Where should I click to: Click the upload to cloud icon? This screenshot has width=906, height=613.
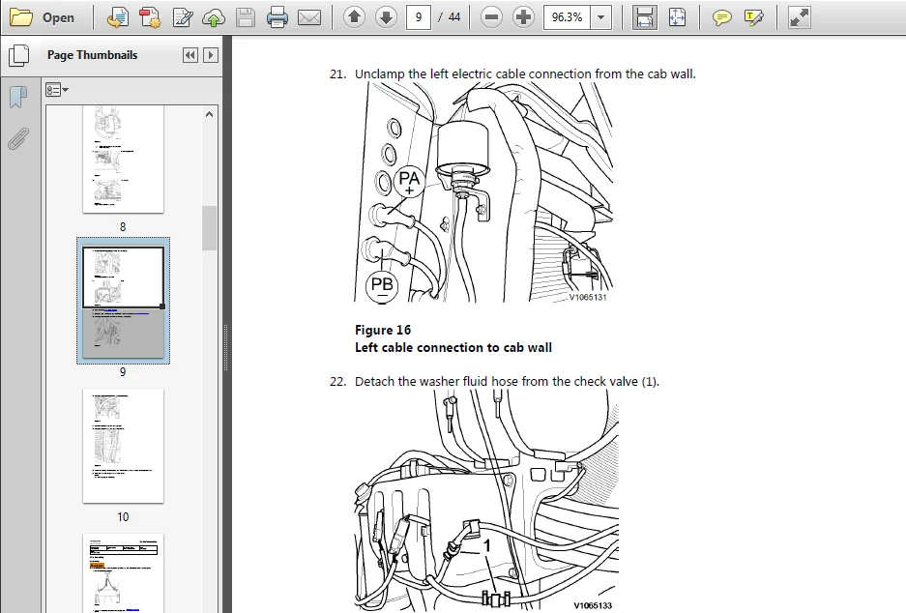point(214,18)
